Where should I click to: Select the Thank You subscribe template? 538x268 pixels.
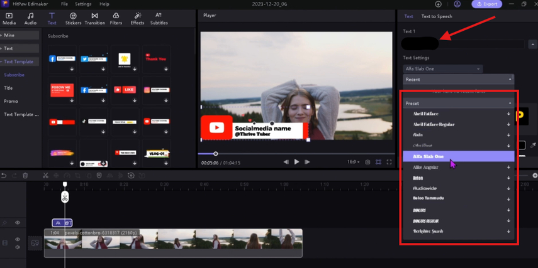156,59
